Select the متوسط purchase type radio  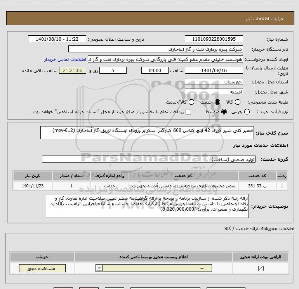[x=224, y=112]
